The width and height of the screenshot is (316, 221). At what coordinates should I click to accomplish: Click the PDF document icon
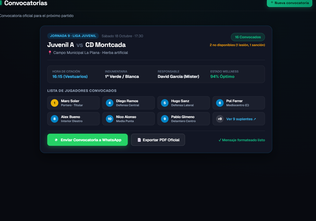pos(139,140)
